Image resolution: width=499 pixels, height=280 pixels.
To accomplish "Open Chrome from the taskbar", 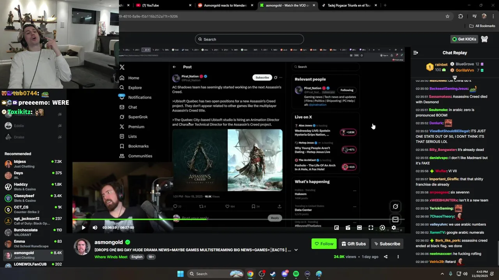I will (250, 274).
